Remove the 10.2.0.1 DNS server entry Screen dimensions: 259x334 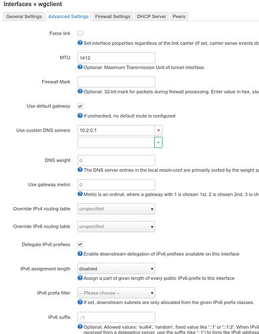click(158, 130)
